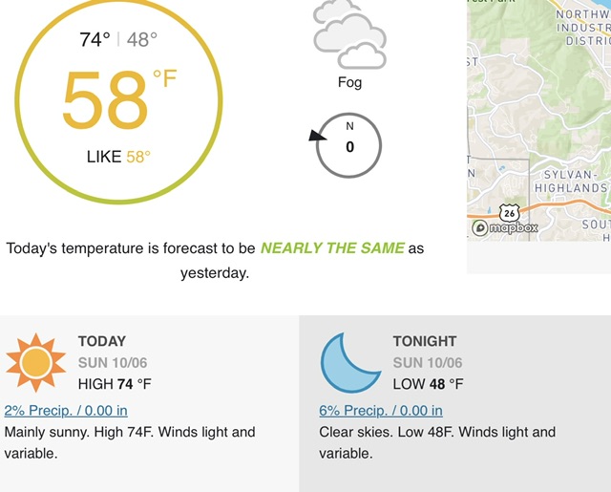Click the black wind arrow pointer
The height and width of the screenshot is (492, 611).
[x=318, y=136]
